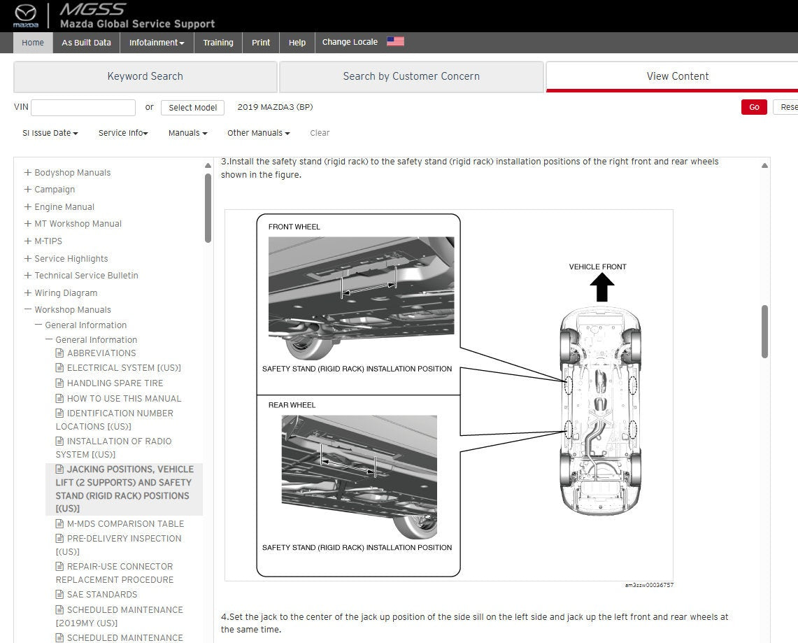Open PRE-DELIVERY INSPECTION document icon
Screen dimensions: 798x643
point(59,538)
